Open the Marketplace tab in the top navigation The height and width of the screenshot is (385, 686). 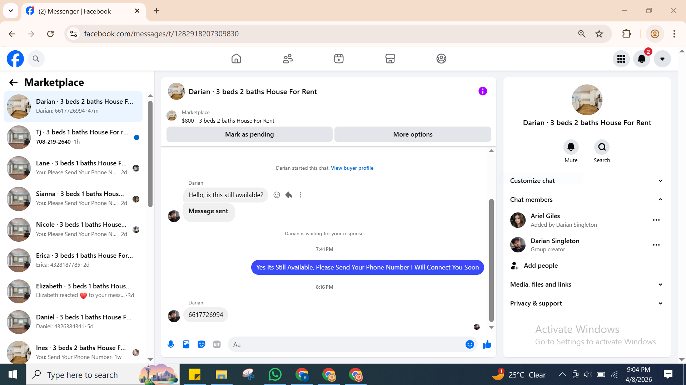pos(390,59)
